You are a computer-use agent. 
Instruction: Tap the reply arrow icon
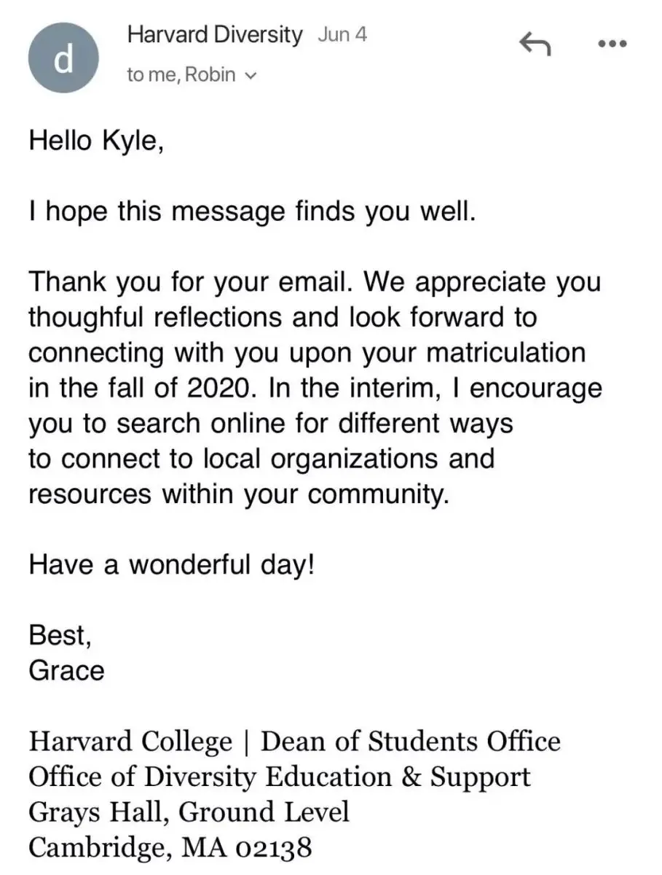point(534,45)
